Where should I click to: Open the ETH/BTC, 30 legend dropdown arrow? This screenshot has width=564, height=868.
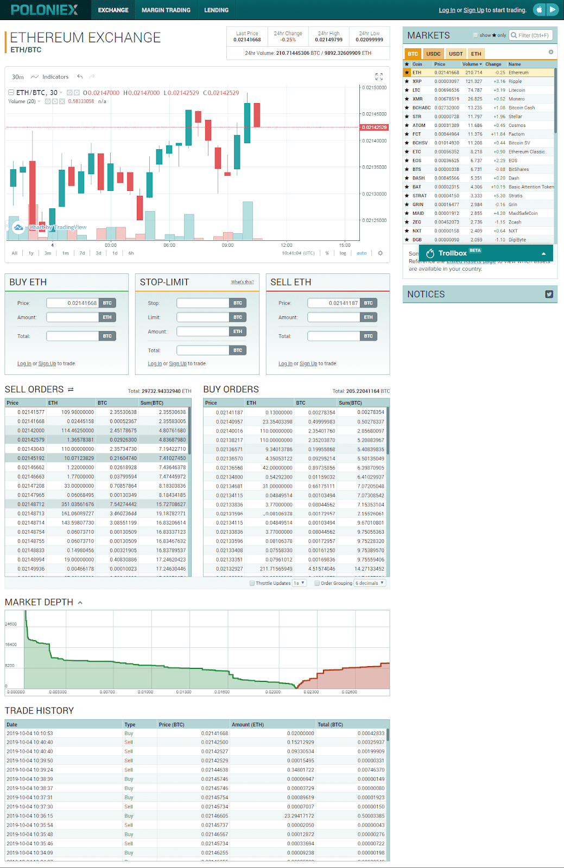[61, 93]
